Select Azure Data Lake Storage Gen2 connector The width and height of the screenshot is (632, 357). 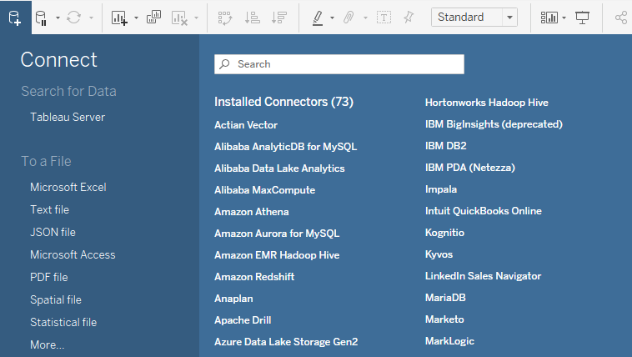[286, 342]
